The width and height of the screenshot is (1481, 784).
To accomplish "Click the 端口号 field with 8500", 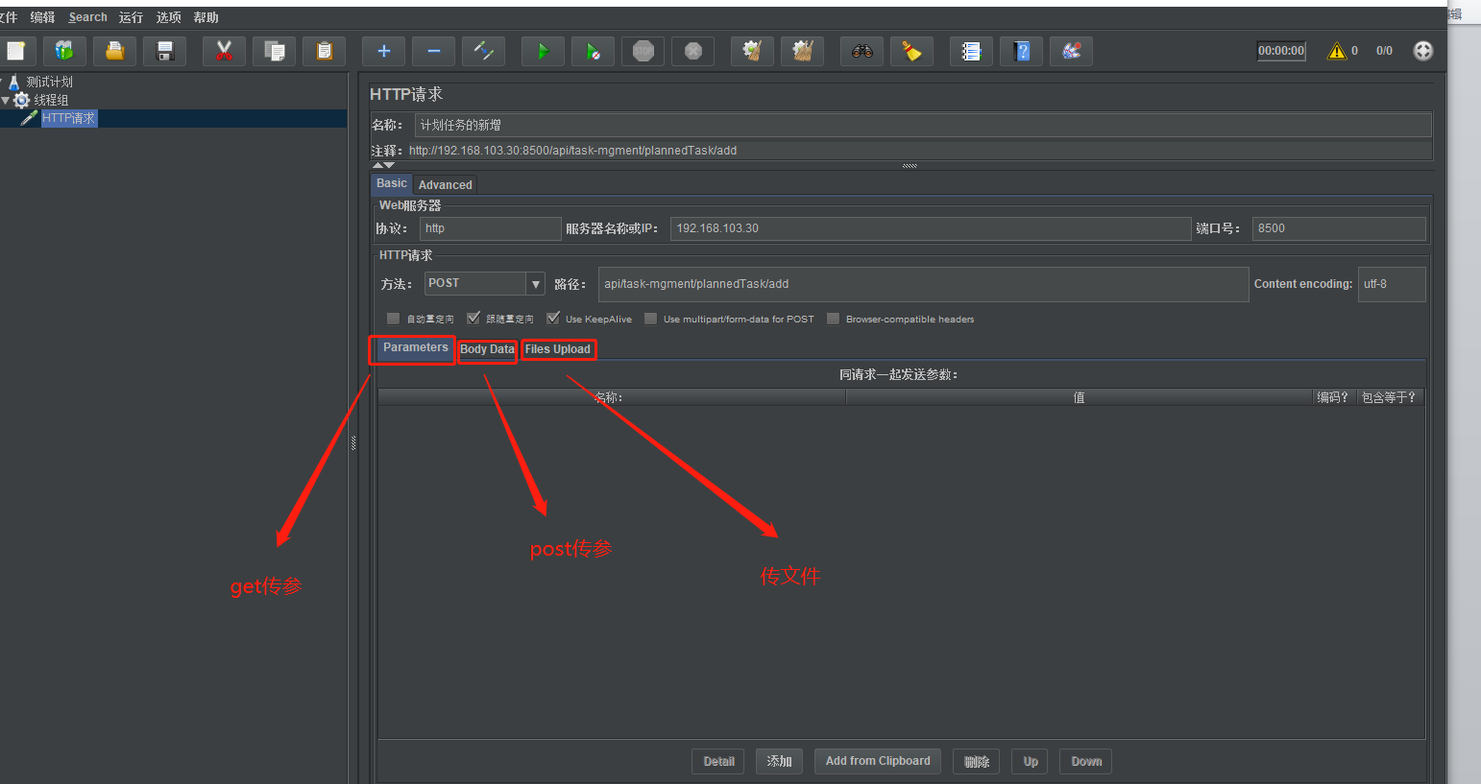I will 1339,228.
